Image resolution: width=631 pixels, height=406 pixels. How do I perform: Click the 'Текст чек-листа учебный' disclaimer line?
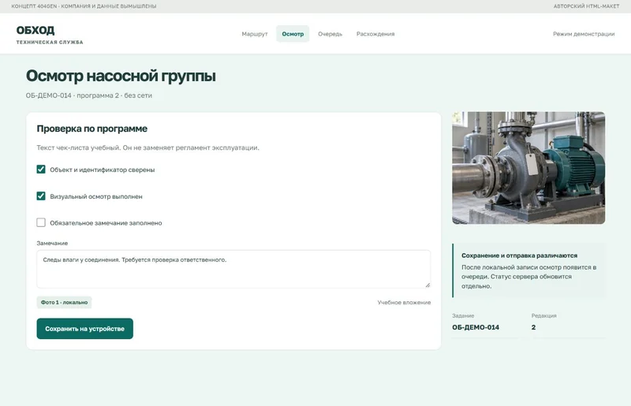click(x=147, y=147)
